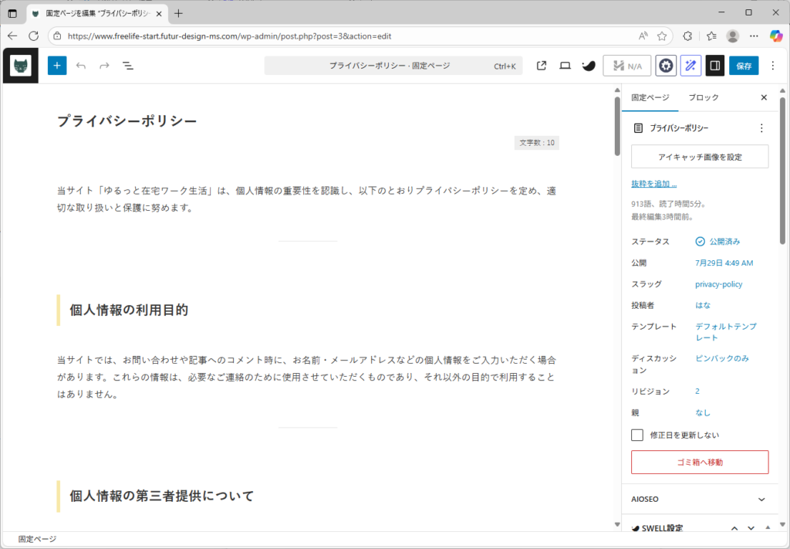View the published page via external link icon
790x549 pixels.
tap(542, 66)
